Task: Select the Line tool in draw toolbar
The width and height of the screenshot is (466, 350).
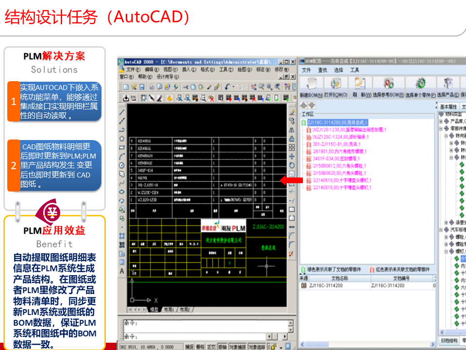Action: pyautogui.click(x=122, y=112)
